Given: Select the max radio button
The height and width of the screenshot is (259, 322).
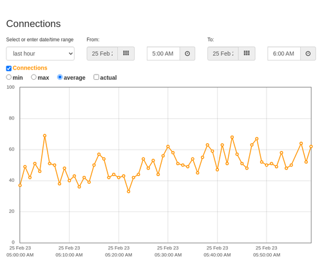Looking at the screenshot, I should coord(33,77).
